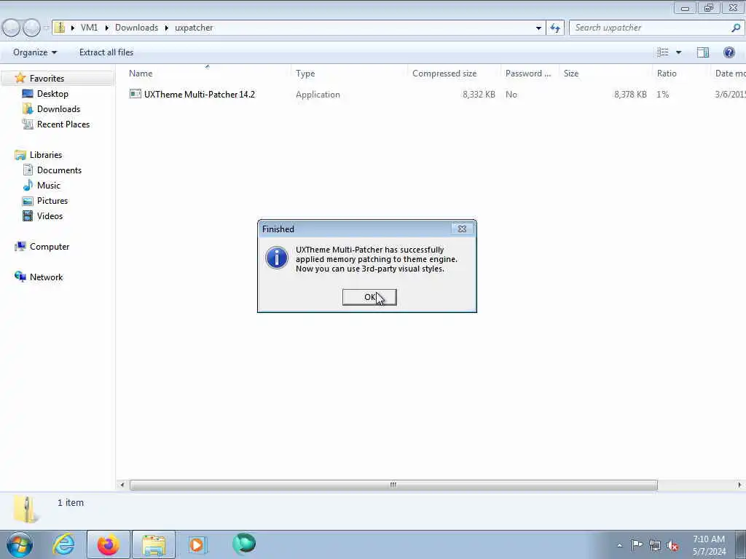The height and width of the screenshot is (559, 746).
Task: Open Windows Media Player from taskbar
Action: pyautogui.click(x=197, y=544)
